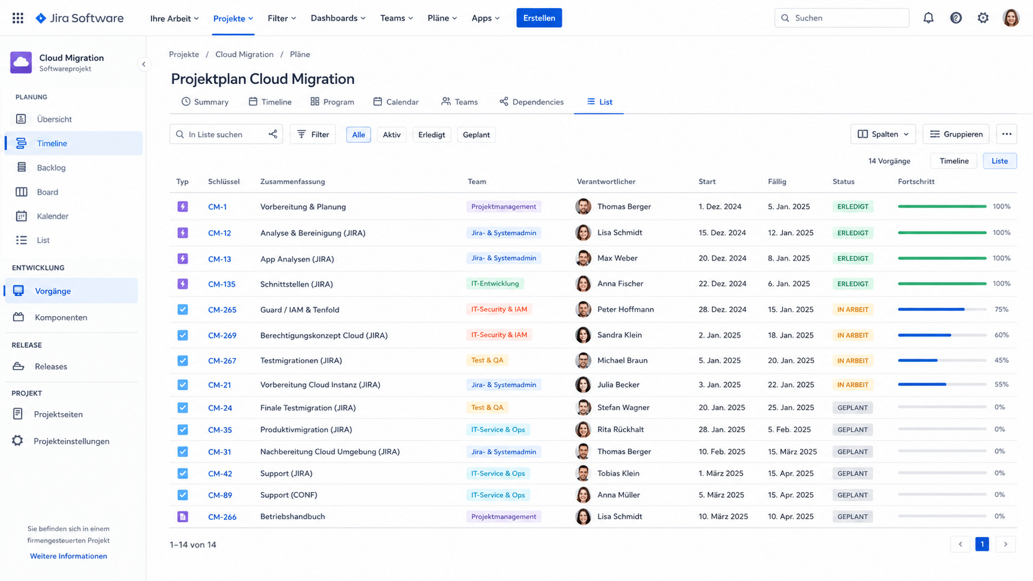Select the Aktiv filter toggle
Screen dimensions: 1033x581
(391, 135)
